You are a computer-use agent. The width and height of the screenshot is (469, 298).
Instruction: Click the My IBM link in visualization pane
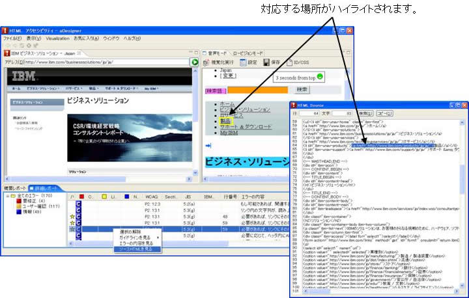click(229, 133)
